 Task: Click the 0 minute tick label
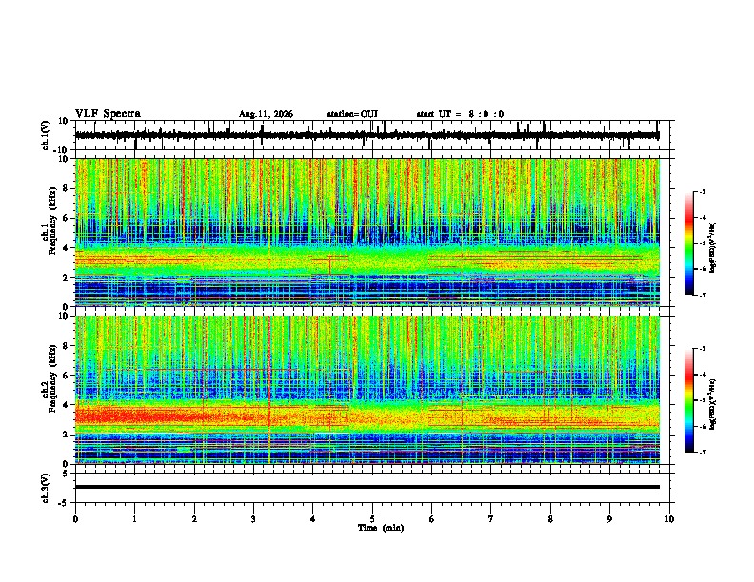[x=75, y=519]
